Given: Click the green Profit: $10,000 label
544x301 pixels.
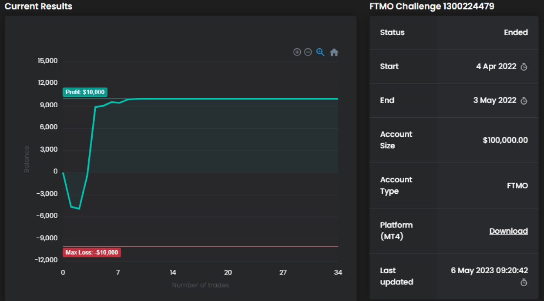Looking at the screenshot, I should [85, 92].
